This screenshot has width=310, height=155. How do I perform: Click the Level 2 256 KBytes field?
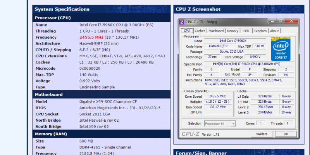tap(265, 107)
